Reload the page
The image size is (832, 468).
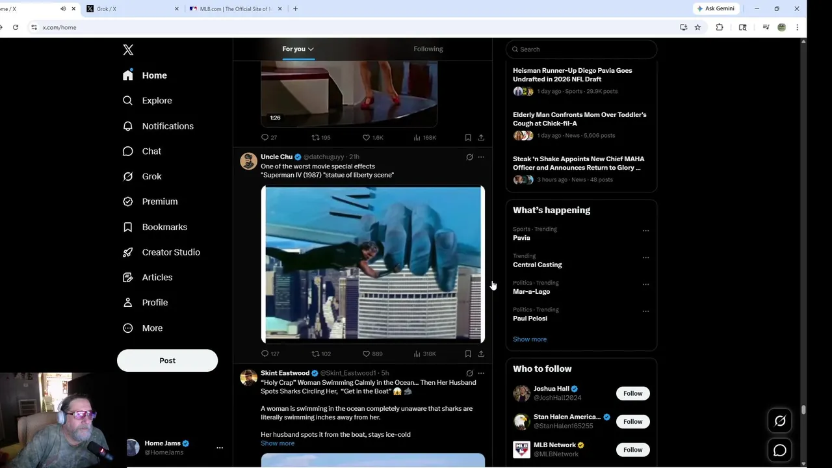tap(16, 27)
